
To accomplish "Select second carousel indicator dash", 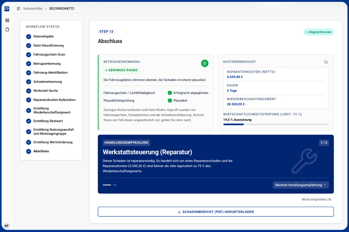I will pos(115,185).
